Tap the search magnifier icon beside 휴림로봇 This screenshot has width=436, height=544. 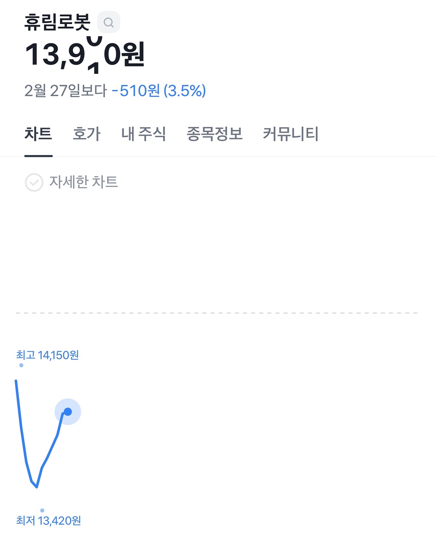tap(109, 22)
